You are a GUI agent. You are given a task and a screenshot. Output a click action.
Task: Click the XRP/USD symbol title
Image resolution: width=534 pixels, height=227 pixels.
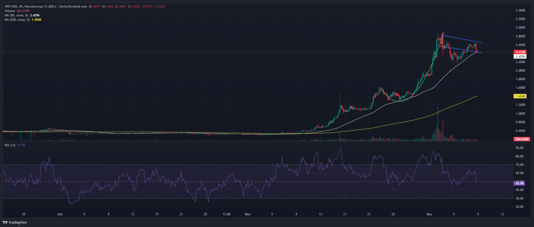[11, 6]
